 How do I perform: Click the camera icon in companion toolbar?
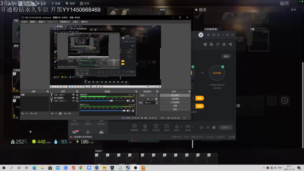point(145,127)
